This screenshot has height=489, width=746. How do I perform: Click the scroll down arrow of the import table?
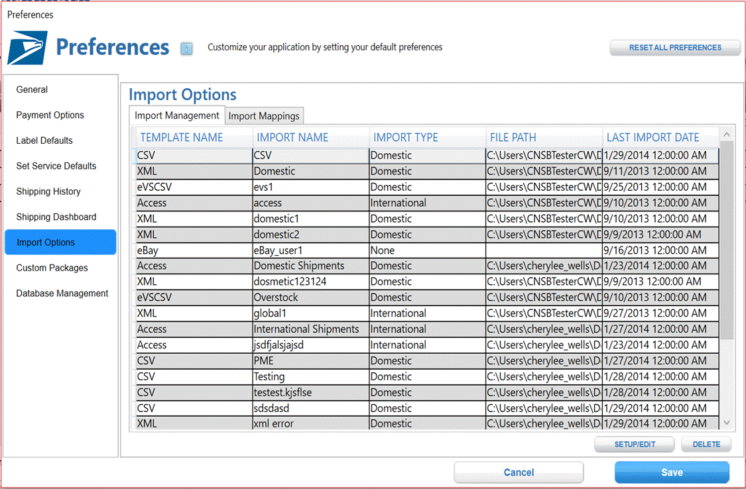[727, 423]
